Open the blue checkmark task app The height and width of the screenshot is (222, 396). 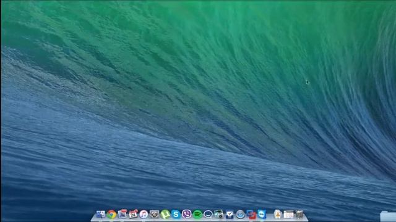coord(230,214)
